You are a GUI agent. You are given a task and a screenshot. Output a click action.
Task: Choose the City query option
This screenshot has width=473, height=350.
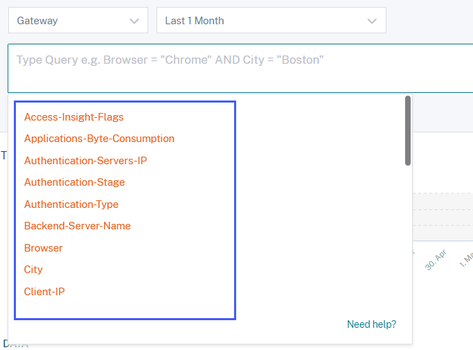coord(33,270)
